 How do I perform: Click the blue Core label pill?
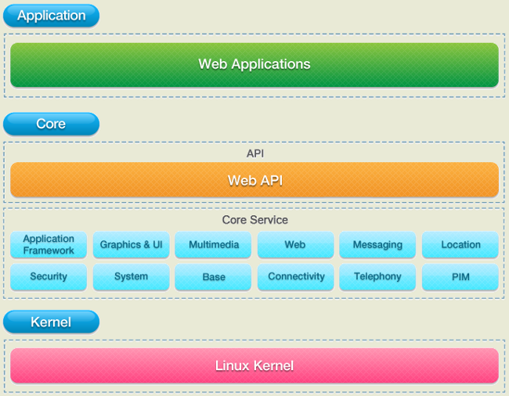coord(51,124)
